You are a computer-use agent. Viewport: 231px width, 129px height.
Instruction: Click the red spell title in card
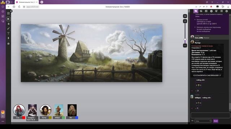(202, 46)
